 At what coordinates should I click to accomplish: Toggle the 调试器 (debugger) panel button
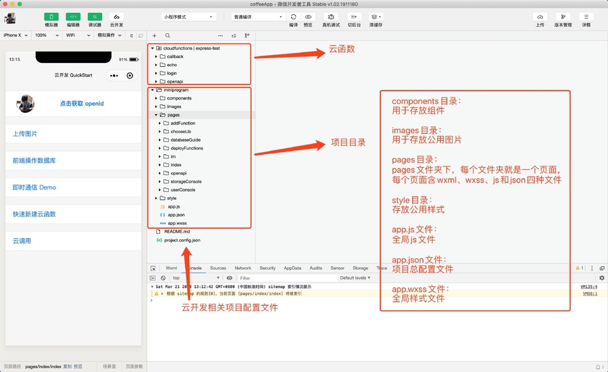pos(95,17)
